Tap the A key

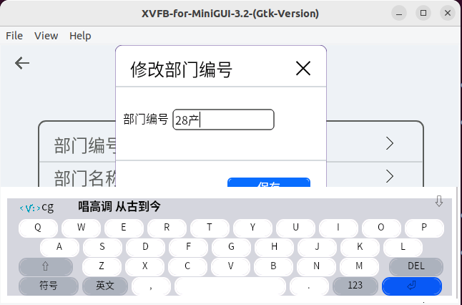pos(59,247)
